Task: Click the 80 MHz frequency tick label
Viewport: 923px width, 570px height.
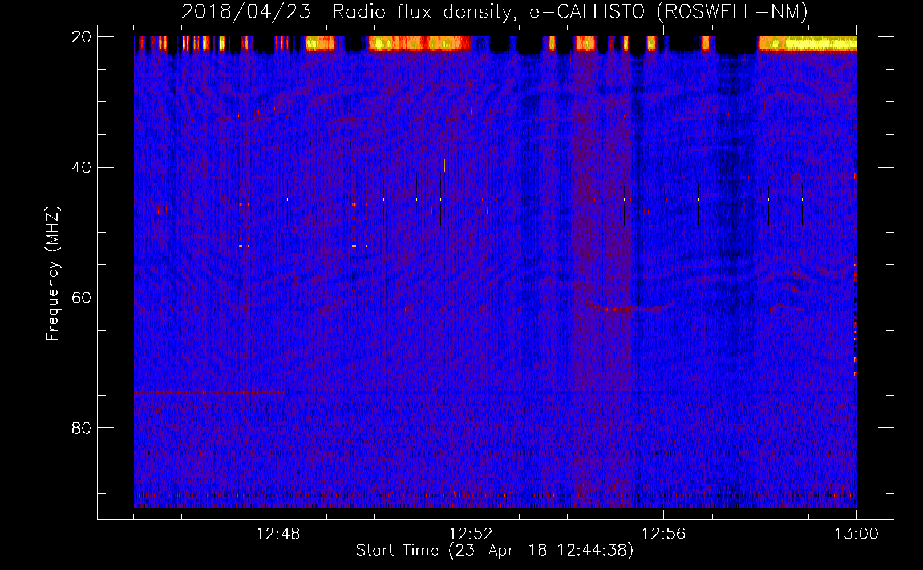Action: tap(82, 428)
